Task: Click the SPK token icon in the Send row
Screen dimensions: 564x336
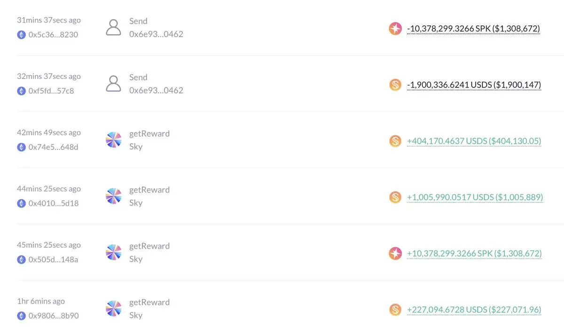Action: coord(395,29)
